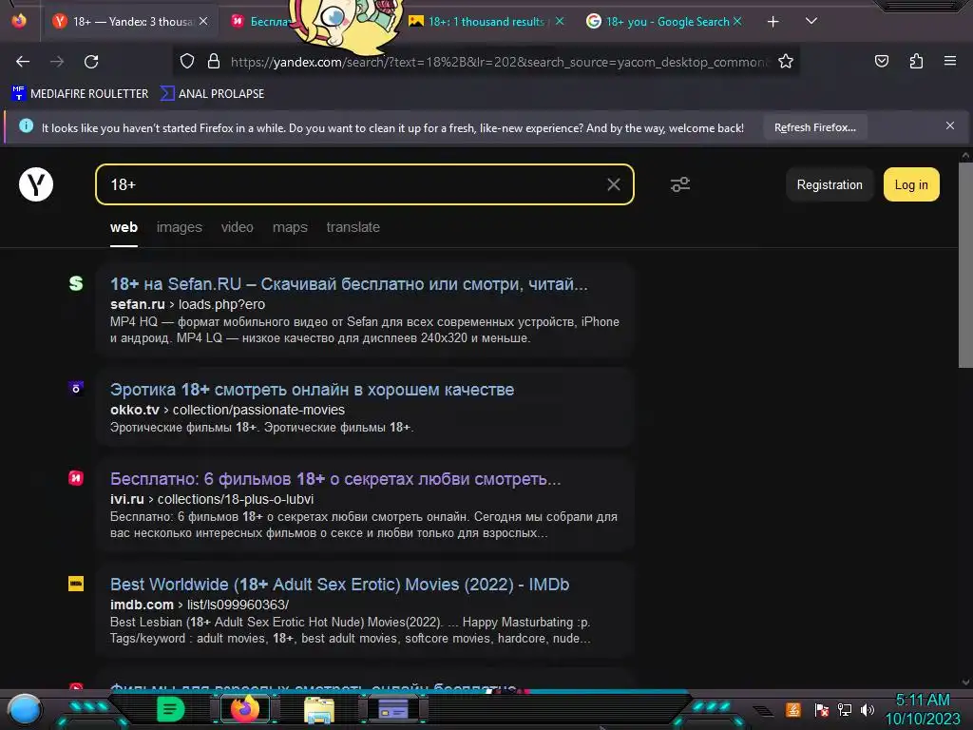This screenshot has width=973, height=730.
Task: Open a new browser tab
Action: pyautogui.click(x=773, y=22)
